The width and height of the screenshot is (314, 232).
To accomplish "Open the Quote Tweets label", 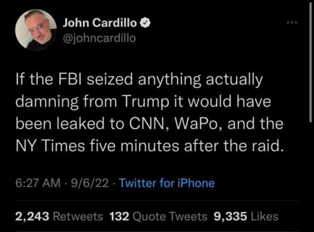I will tap(170, 216).
